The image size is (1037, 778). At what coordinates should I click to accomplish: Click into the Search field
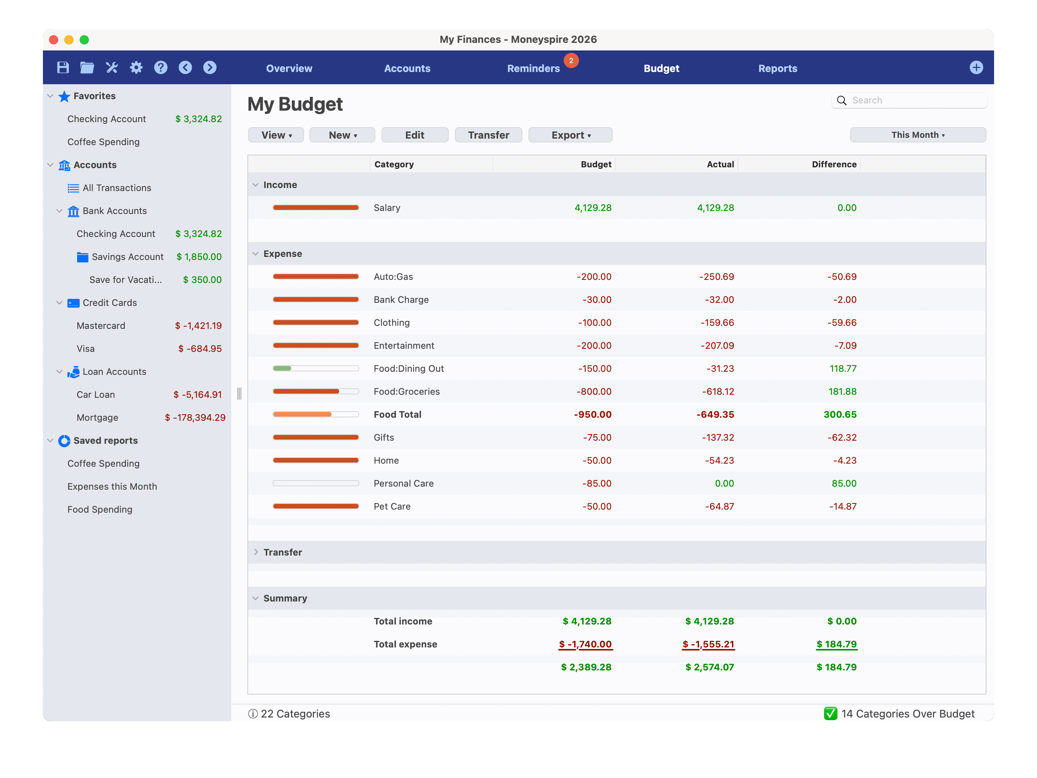click(x=914, y=100)
